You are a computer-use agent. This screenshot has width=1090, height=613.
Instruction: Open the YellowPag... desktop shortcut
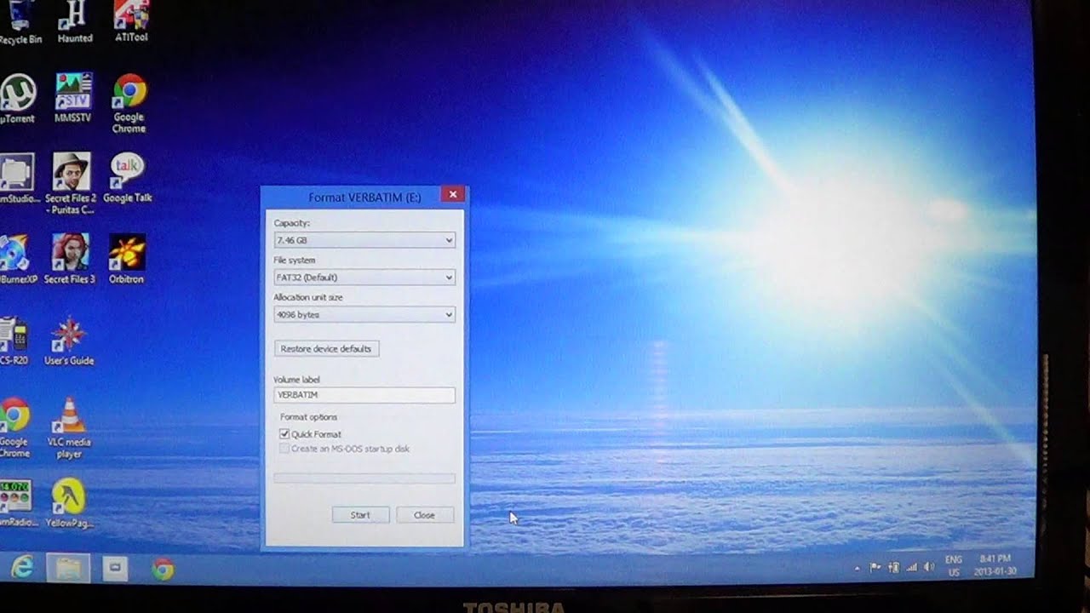point(69,502)
